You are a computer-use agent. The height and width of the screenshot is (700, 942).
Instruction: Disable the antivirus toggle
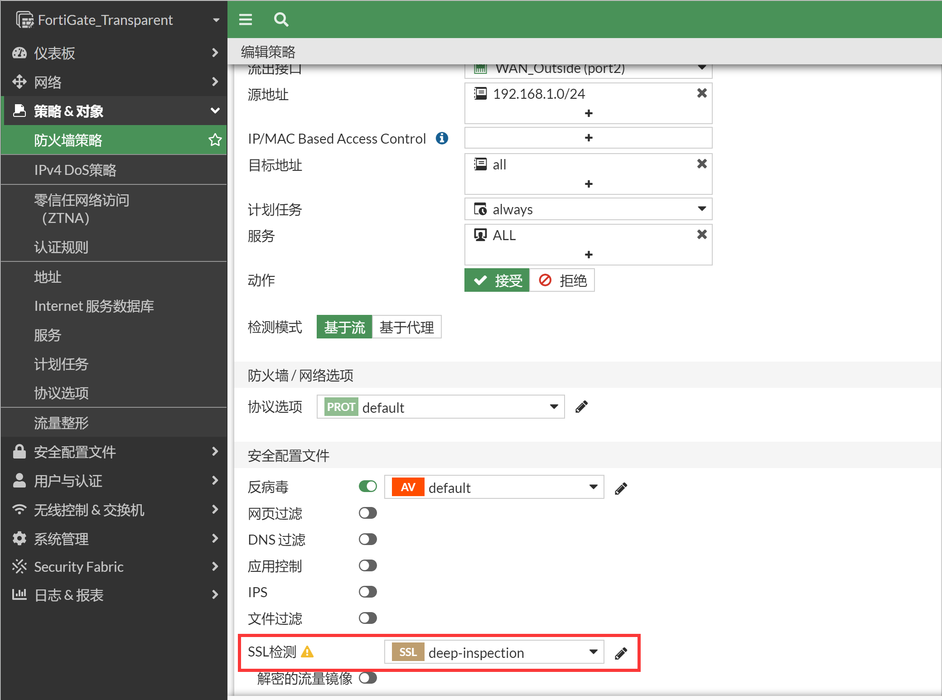367,487
